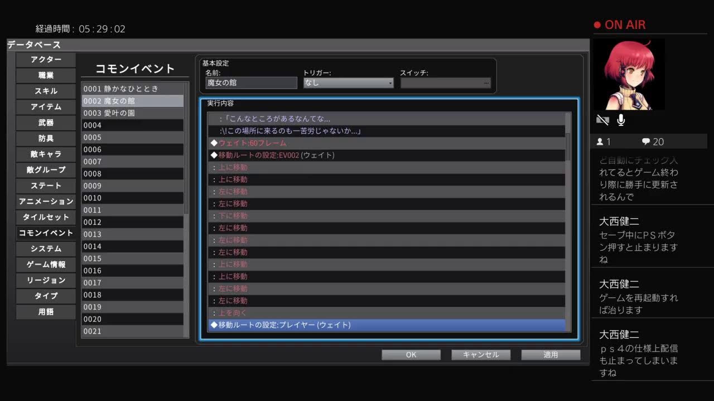Click the microphone icon under the avatar
Viewport: 714px width, 401px height.
tap(621, 120)
